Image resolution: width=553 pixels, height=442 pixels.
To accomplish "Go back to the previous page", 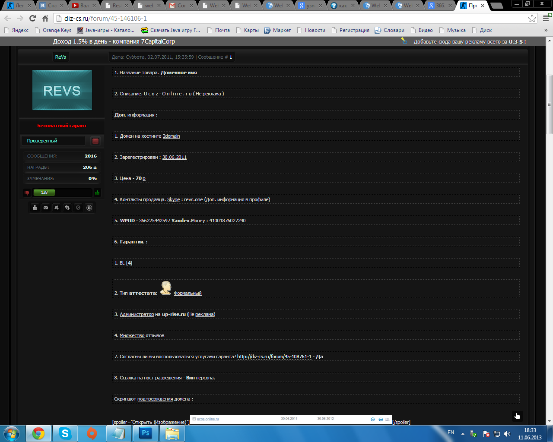I will point(7,19).
